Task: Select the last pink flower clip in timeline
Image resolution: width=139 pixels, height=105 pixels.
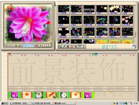Action: click(x=88, y=95)
